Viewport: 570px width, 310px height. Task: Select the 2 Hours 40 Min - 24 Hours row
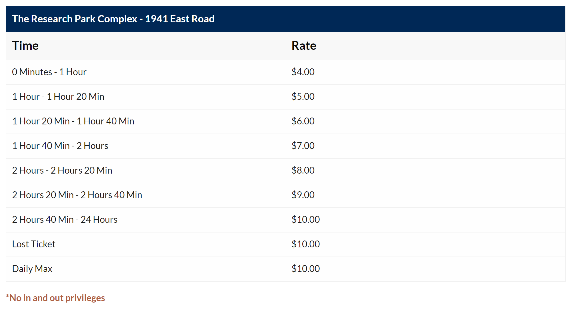pos(285,220)
